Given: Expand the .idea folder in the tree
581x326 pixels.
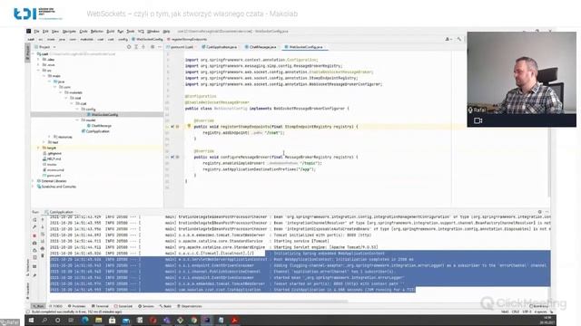Looking at the screenshot, I should coord(38,60).
